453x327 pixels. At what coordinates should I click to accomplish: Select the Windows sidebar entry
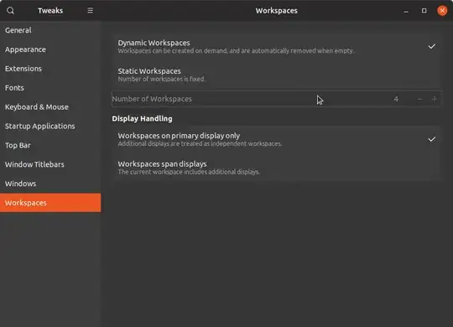tap(50, 184)
